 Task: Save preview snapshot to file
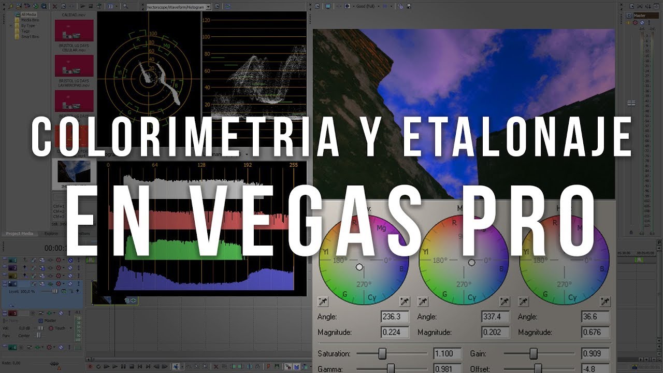(x=409, y=6)
